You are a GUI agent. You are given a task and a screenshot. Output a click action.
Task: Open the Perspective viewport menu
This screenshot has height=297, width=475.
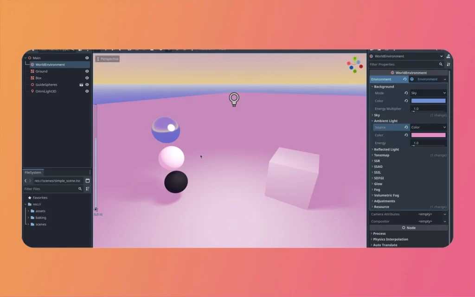[x=108, y=59]
